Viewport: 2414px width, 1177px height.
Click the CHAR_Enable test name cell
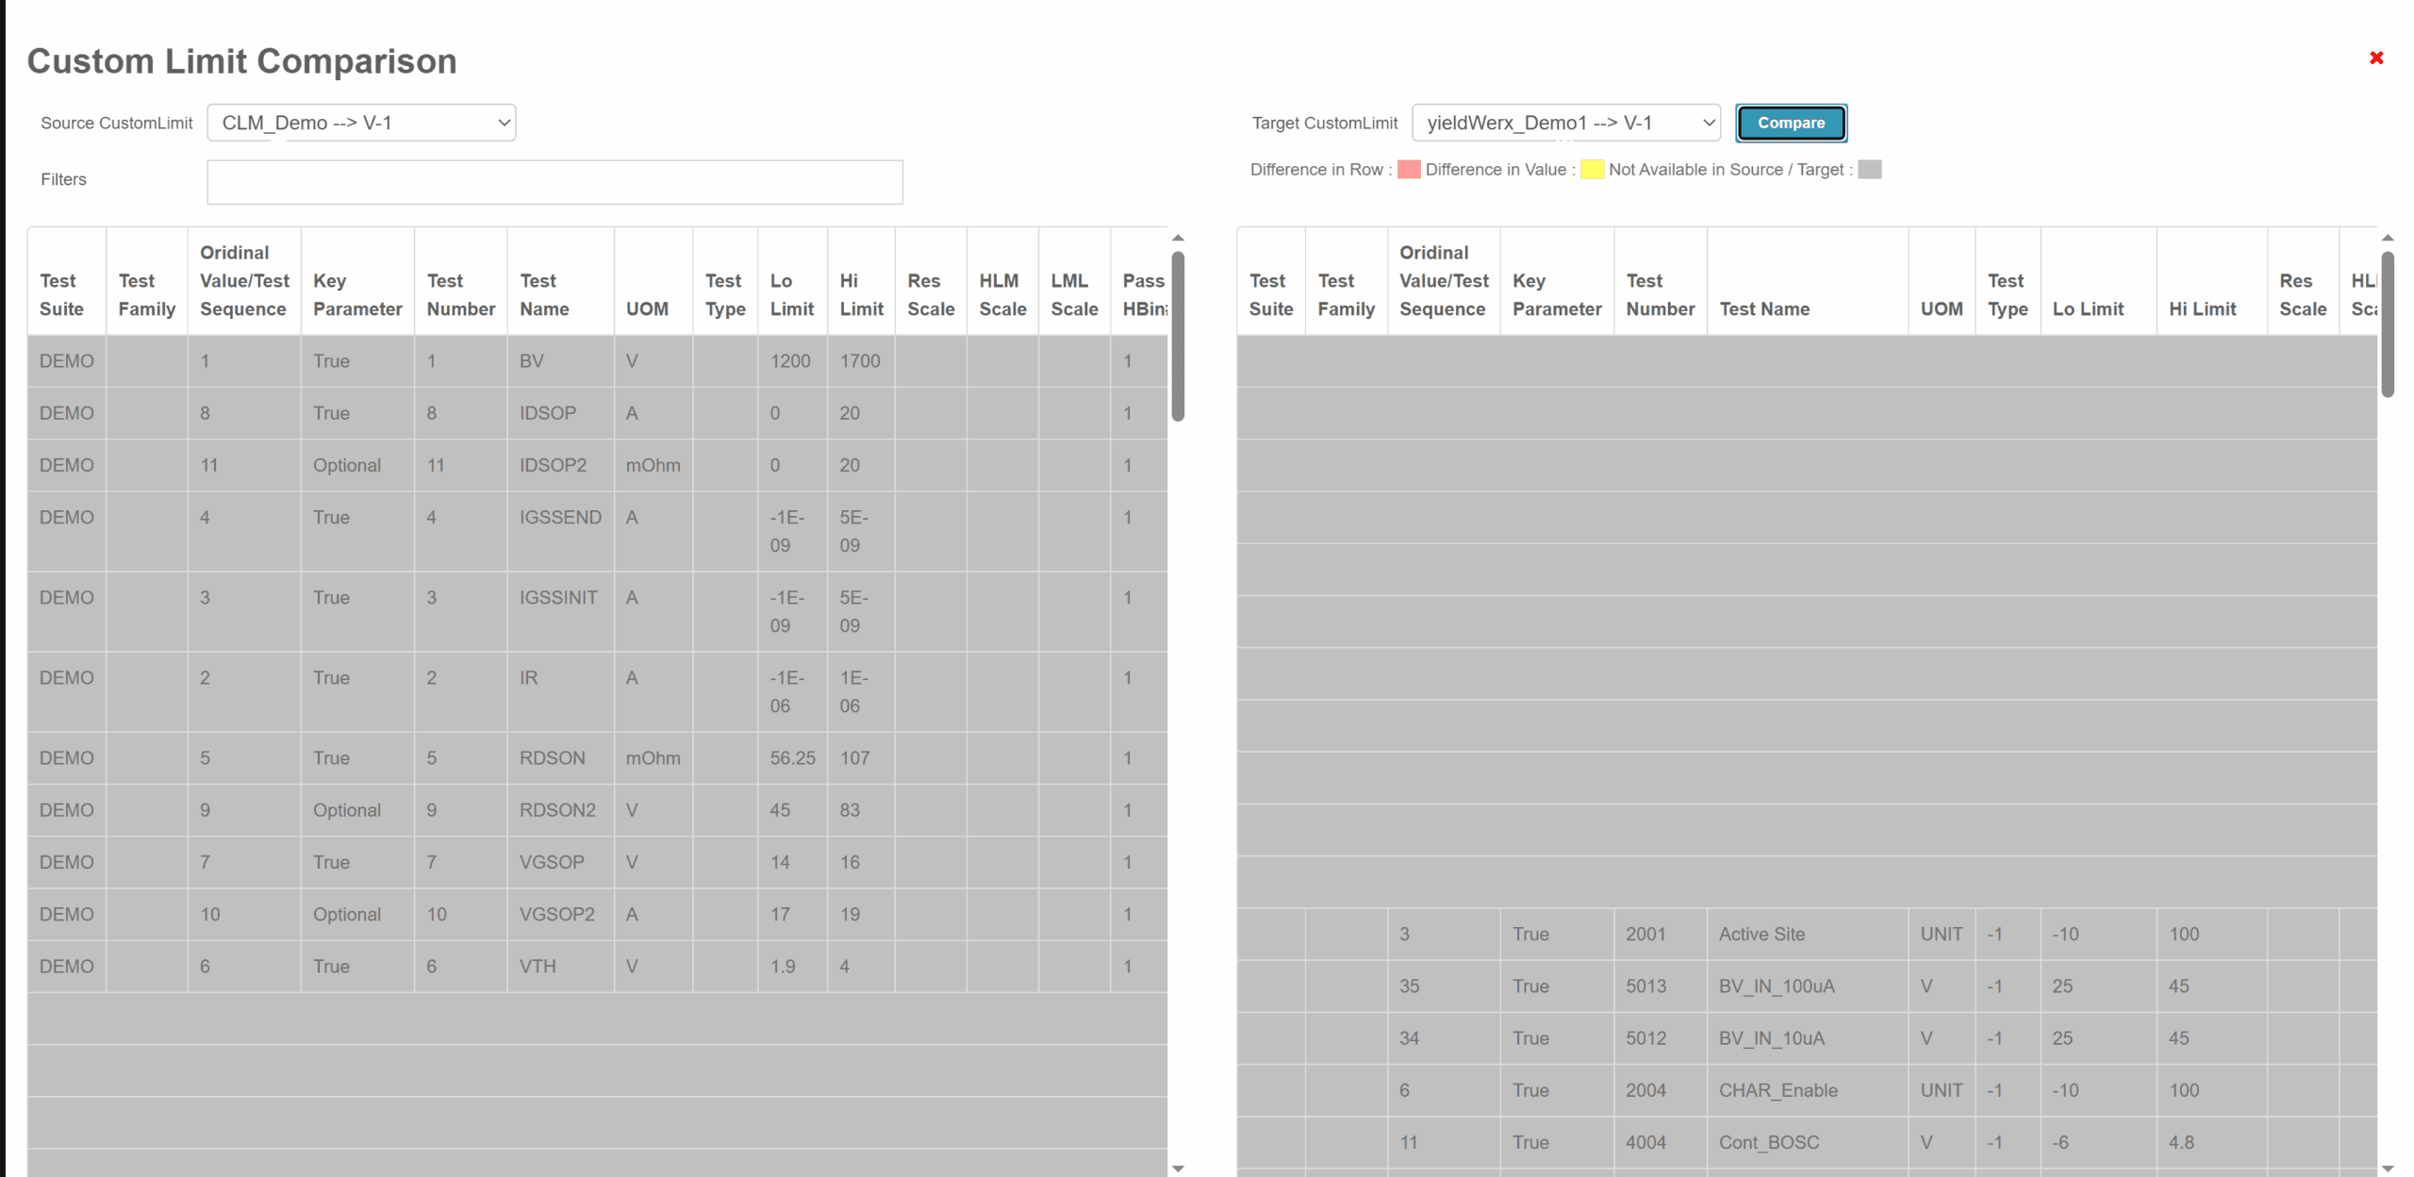point(1777,1090)
